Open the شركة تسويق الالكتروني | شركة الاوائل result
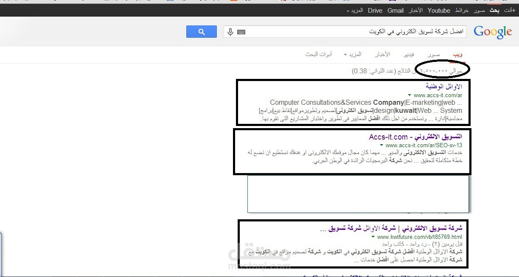The image size is (519, 277). pyautogui.click(x=391, y=228)
